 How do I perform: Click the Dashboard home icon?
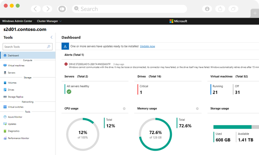5,55
